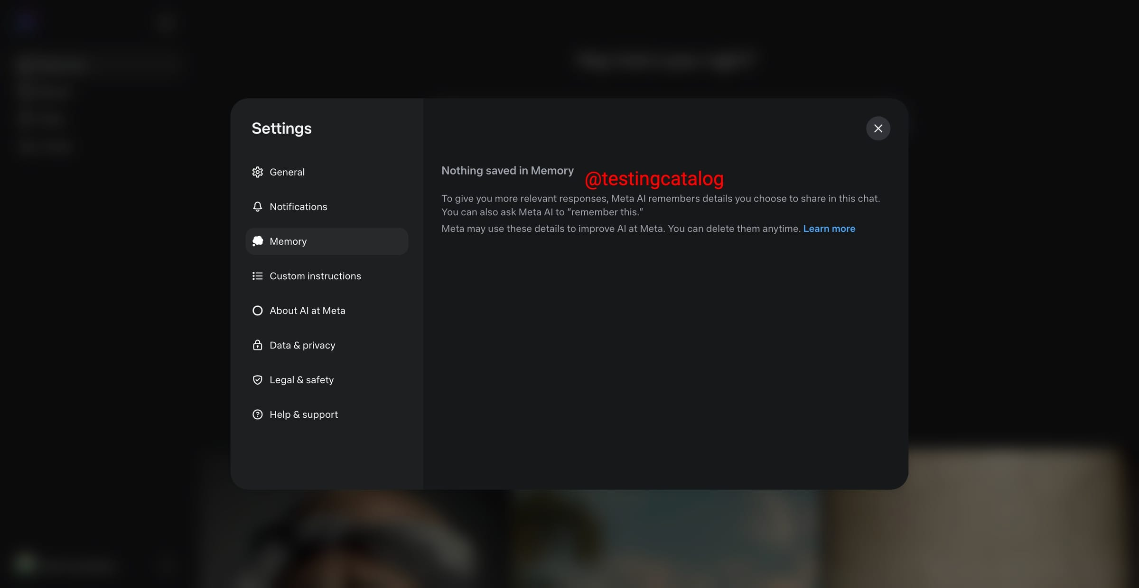The image size is (1139, 588).
Task: Click the Settings heading
Action: 281,129
